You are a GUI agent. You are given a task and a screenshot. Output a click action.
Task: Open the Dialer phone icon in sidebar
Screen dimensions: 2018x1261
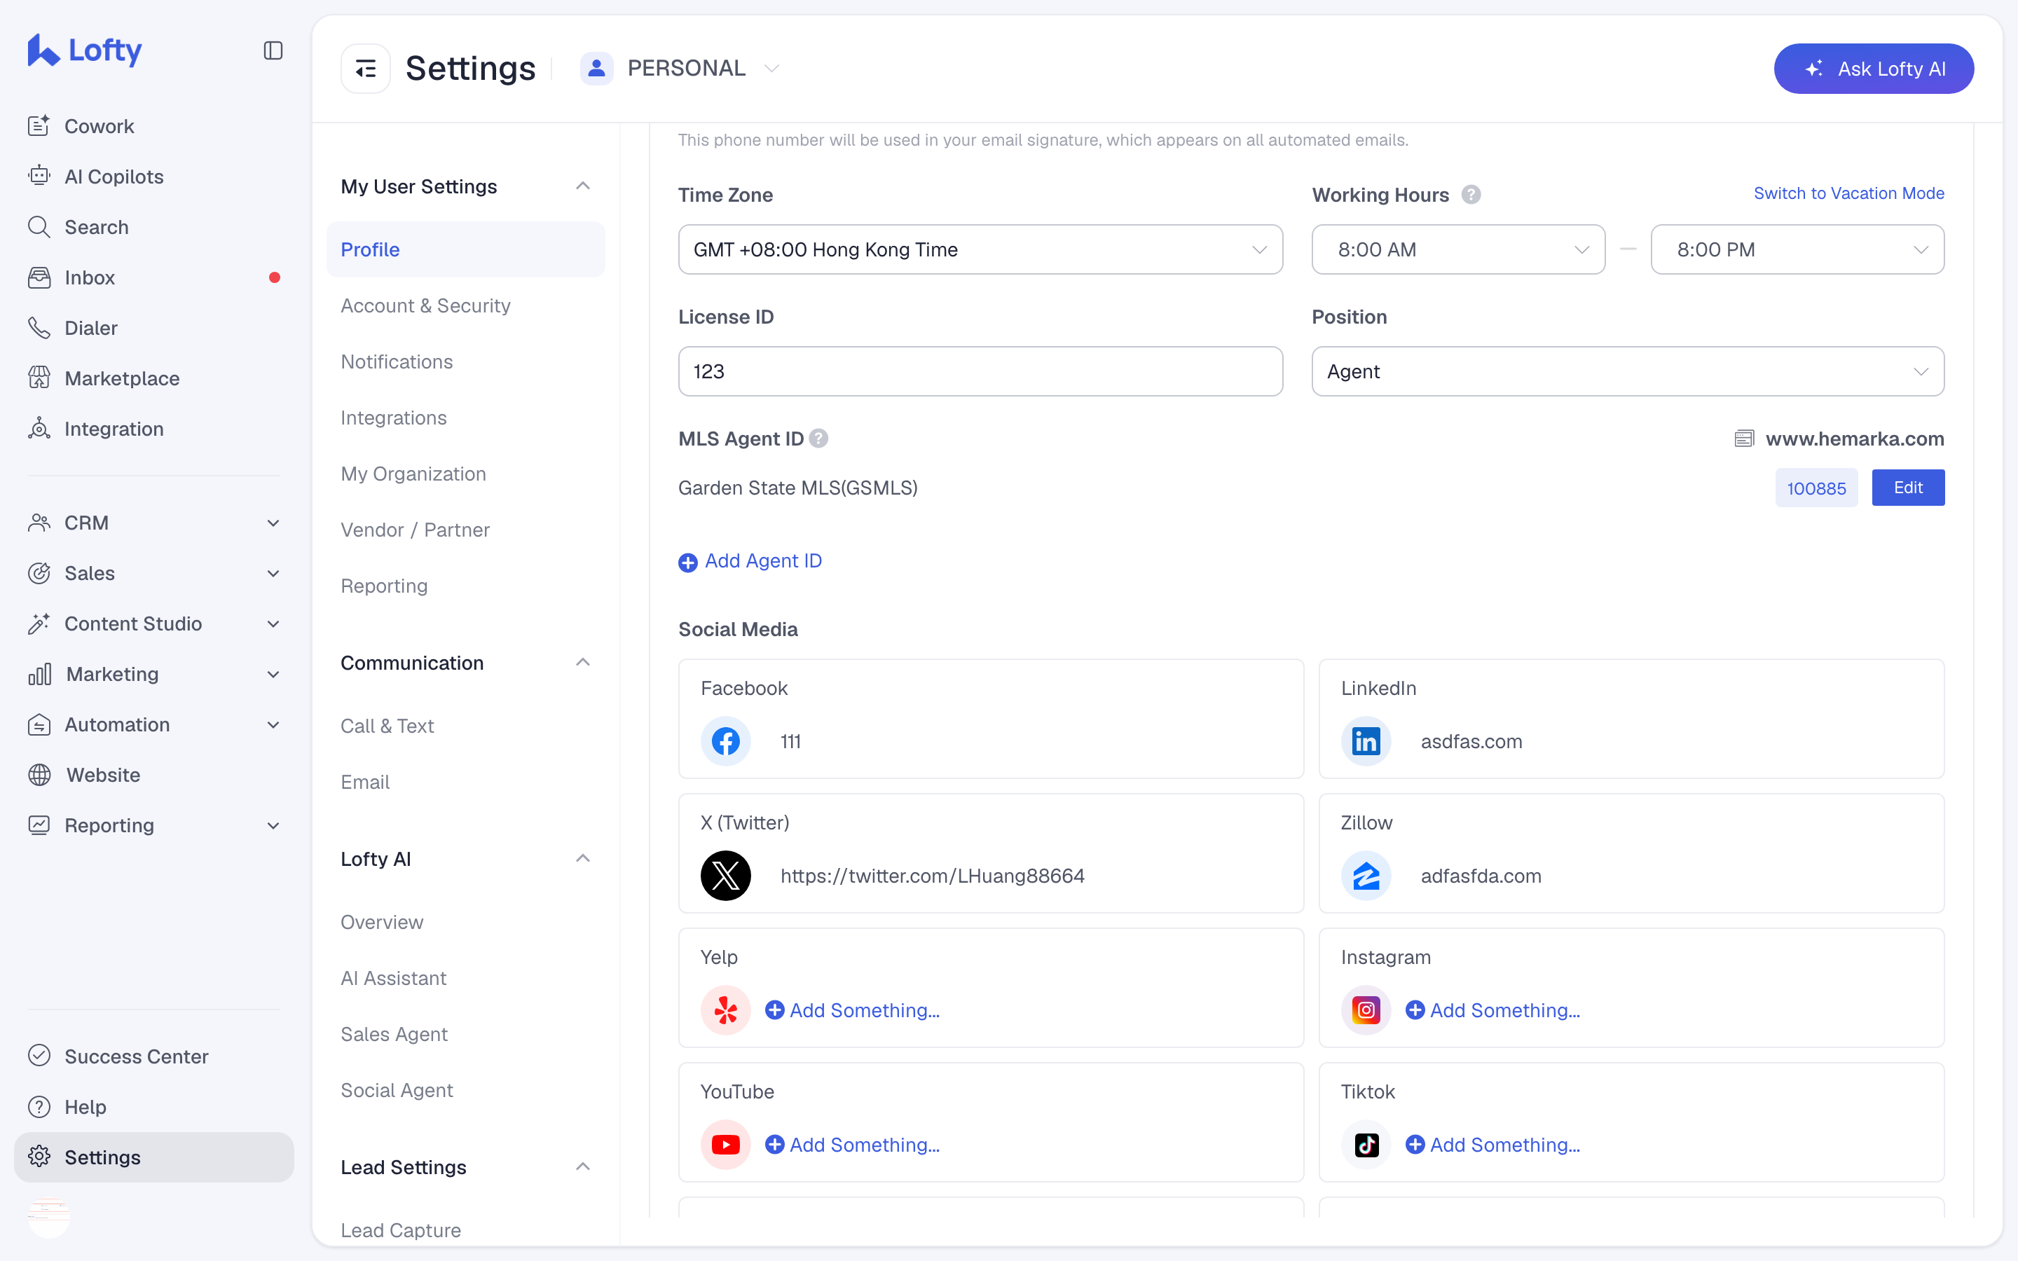[39, 328]
